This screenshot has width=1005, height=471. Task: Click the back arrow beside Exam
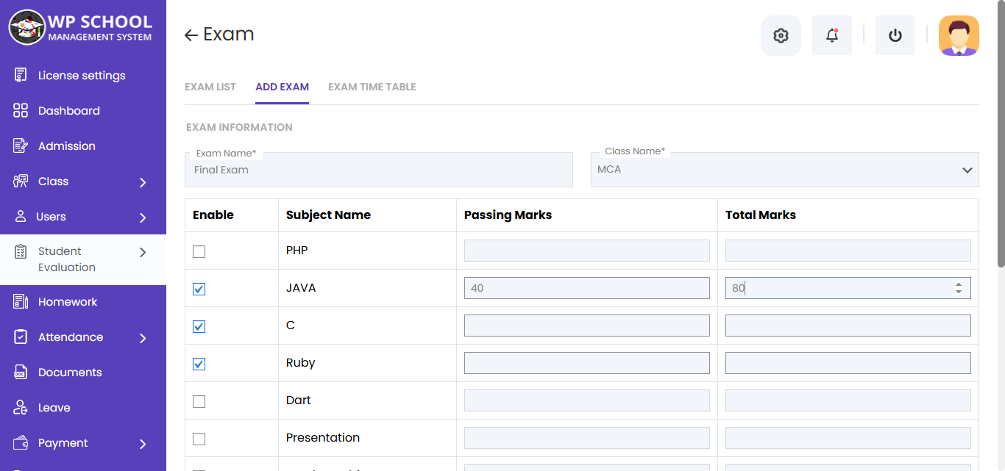pyautogui.click(x=191, y=35)
